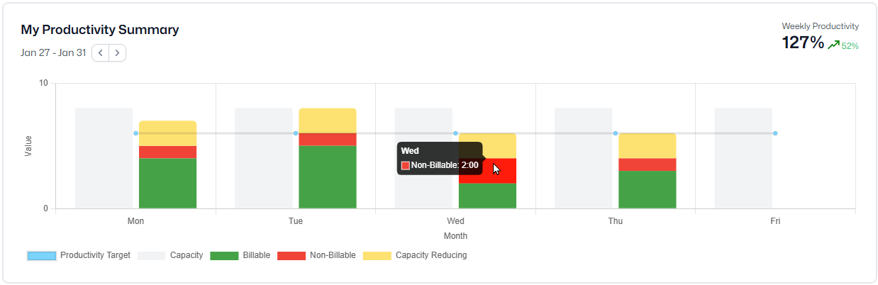Click the green trend arrow icon
The image size is (878, 285).
click(833, 45)
